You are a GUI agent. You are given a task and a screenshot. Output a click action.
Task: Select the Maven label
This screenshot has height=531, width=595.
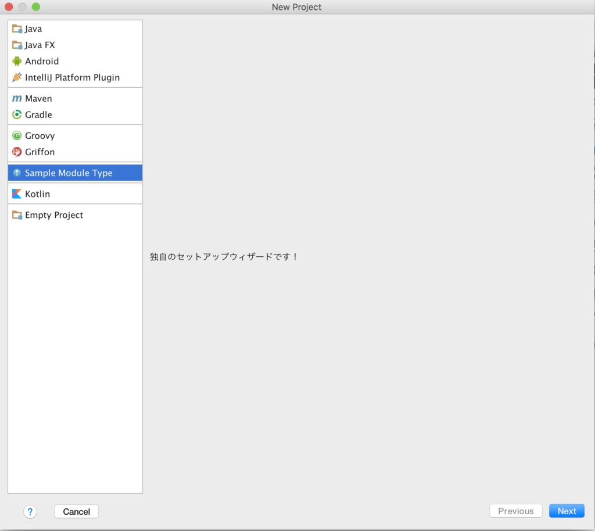[38, 99]
